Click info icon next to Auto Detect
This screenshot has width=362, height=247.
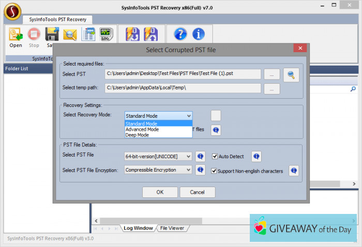pyautogui.click(x=256, y=156)
